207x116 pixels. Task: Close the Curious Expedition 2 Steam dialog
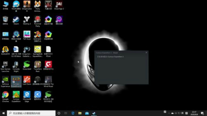coord(146,53)
